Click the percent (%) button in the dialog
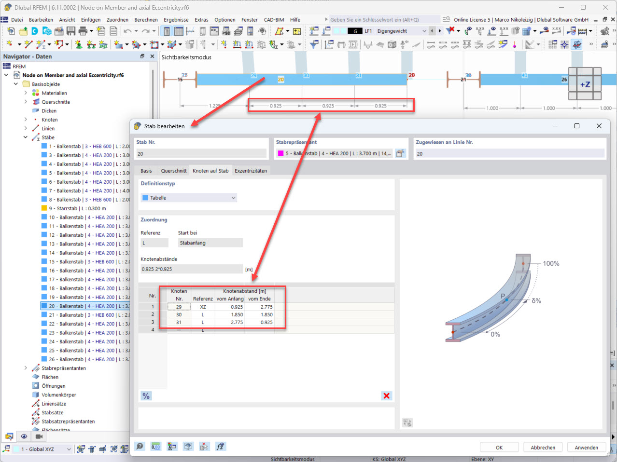The height and width of the screenshot is (462, 617). [146, 396]
